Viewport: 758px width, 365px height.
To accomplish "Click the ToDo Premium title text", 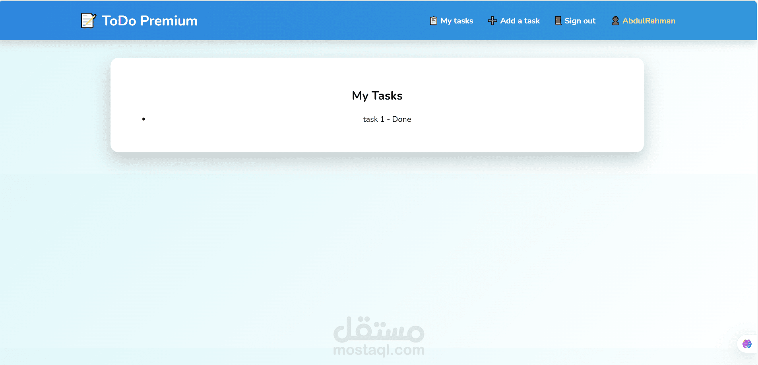I will [x=149, y=20].
